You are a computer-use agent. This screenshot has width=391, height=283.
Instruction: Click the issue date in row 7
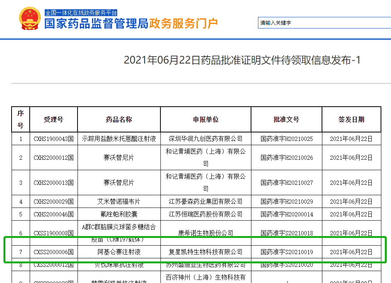pos(351,252)
